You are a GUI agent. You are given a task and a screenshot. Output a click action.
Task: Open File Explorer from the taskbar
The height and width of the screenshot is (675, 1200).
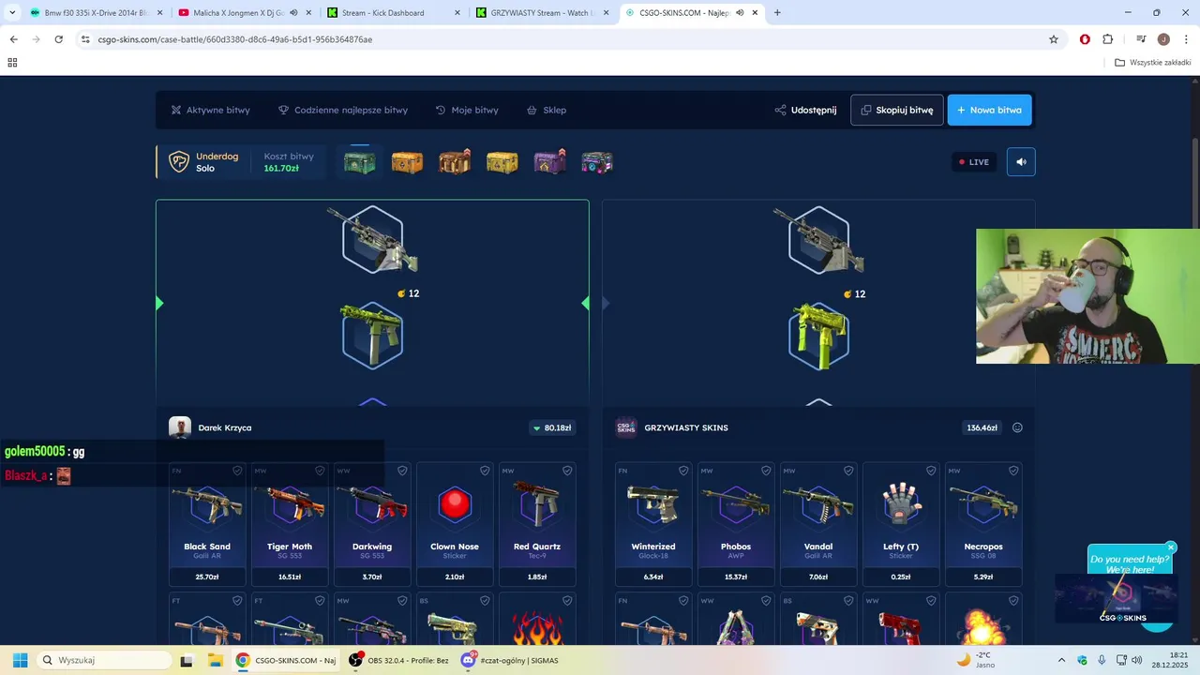[x=216, y=660]
